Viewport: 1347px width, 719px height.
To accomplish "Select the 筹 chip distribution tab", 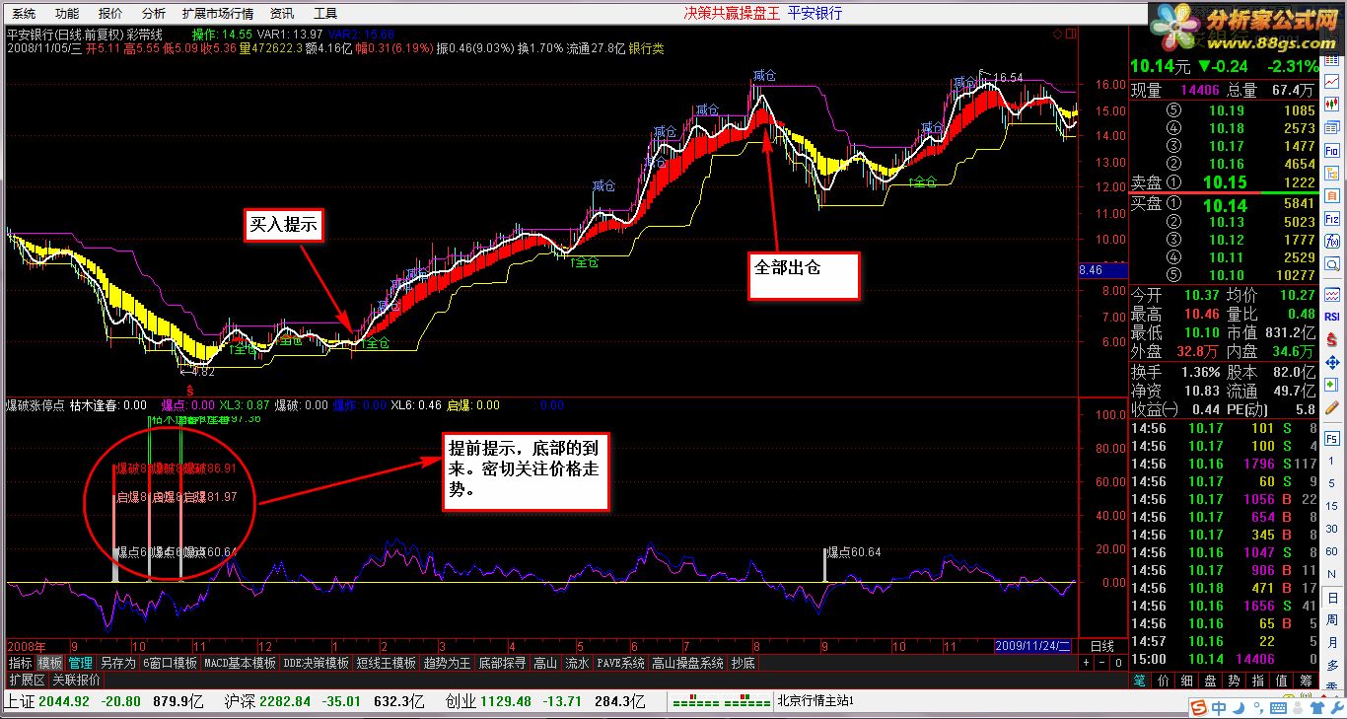I will click(x=1306, y=681).
